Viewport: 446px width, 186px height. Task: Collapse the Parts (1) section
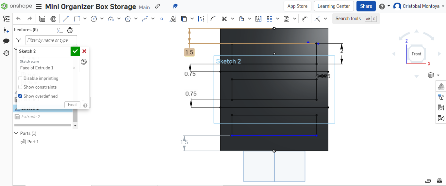tap(16, 133)
